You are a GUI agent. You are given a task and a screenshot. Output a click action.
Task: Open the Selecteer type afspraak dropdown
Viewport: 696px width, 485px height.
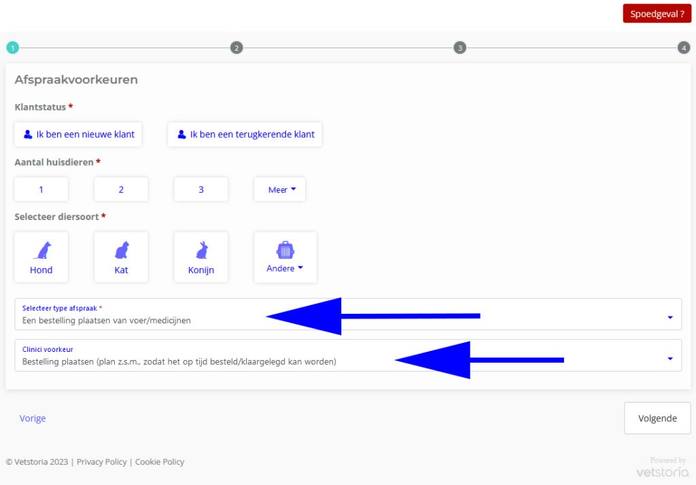(x=669, y=317)
